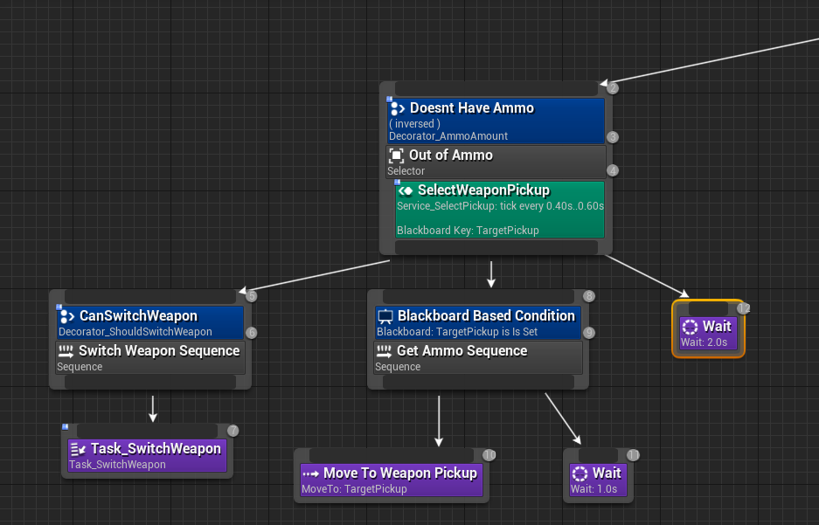This screenshot has width=819, height=525.
Task: Click the monitor icon on Blackboard Based Condition
Action: click(x=385, y=316)
